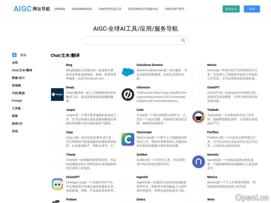The width and height of the screenshot is (271, 203).
Task: Click the Namelix title link
Action: [213, 155]
